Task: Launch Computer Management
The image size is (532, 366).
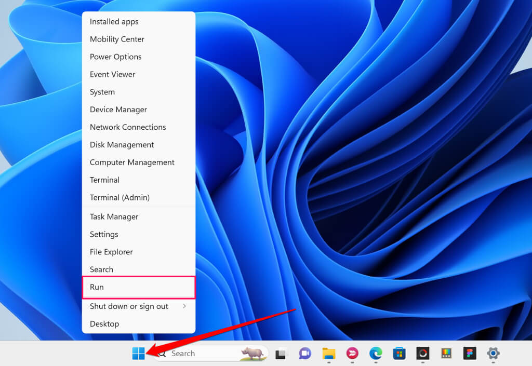Action: click(139, 162)
